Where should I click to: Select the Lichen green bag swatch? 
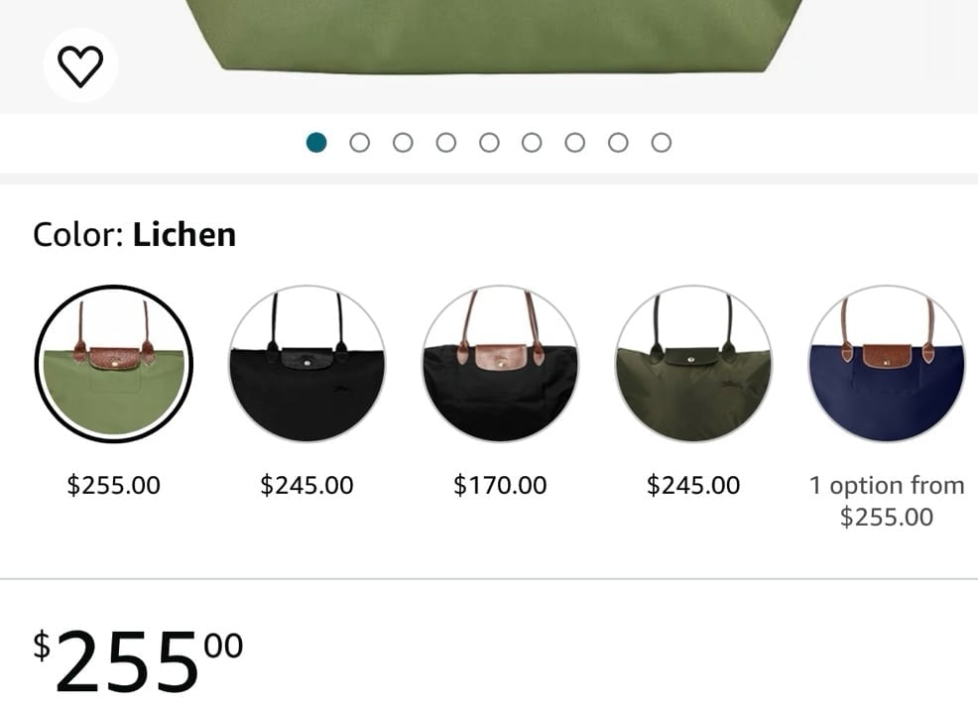coord(113,364)
